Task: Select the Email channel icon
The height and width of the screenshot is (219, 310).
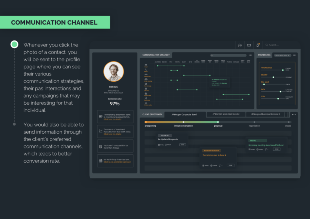Action: pos(146,65)
